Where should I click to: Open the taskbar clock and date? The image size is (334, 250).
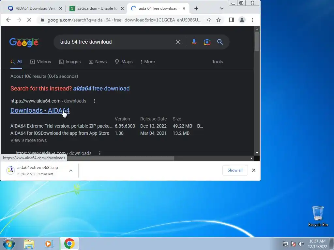(317, 244)
